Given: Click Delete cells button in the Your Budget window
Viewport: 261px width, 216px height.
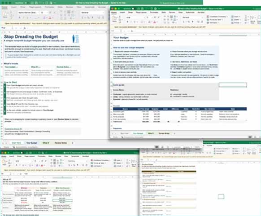Looking at the screenshot, I should click(x=236, y=20).
